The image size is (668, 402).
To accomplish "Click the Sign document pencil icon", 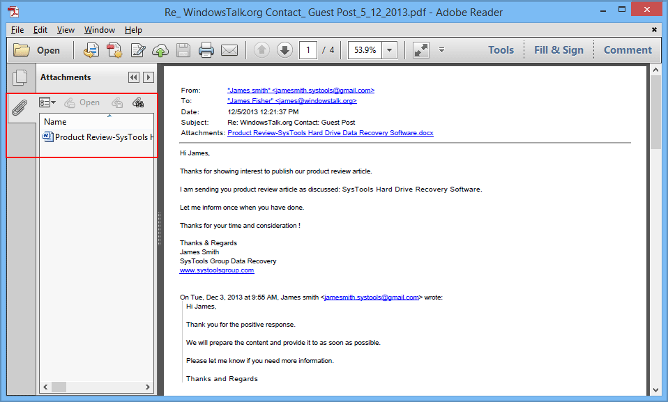I will (137, 50).
